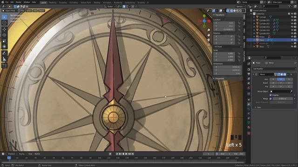Open the XYZ Euler rotation mode dropdown
Screen dimensions: 298x167
tap(228, 46)
